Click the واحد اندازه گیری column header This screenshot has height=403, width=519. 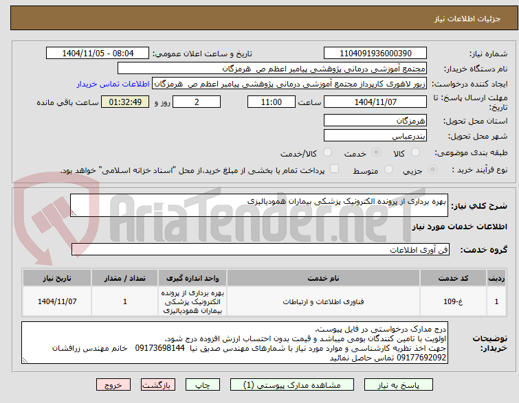coord(192,278)
